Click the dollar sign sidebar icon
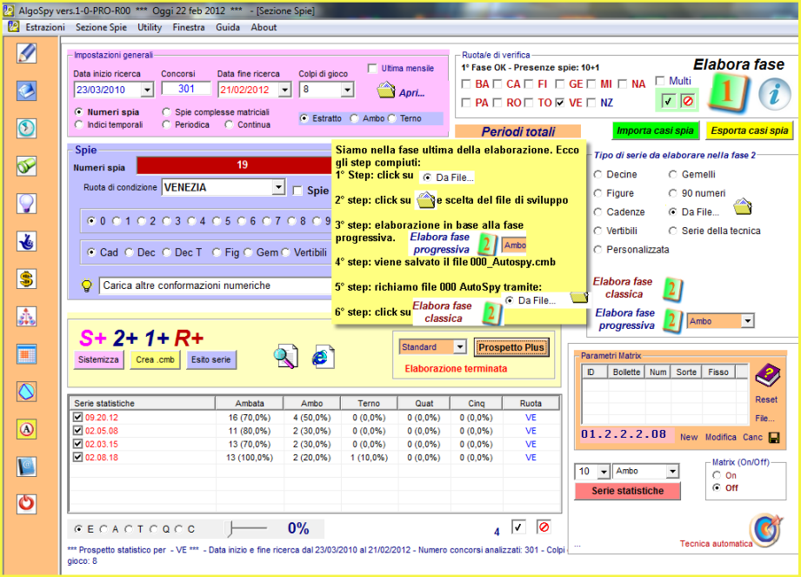The image size is (801, 577). [27, 279]
